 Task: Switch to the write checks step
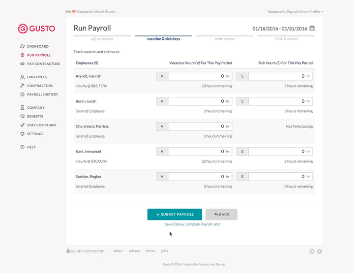(226, 38)
